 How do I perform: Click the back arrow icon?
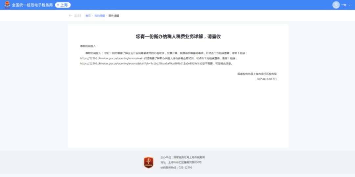(70, 16)
